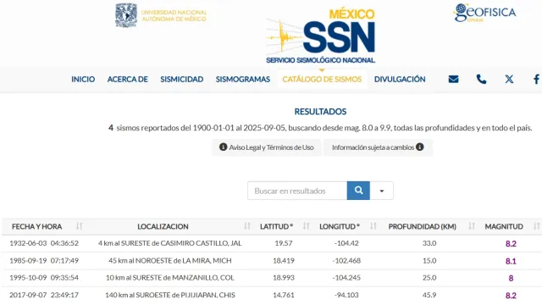Click the SSN México logo
The image size is (542, 305).
(320, 36)
